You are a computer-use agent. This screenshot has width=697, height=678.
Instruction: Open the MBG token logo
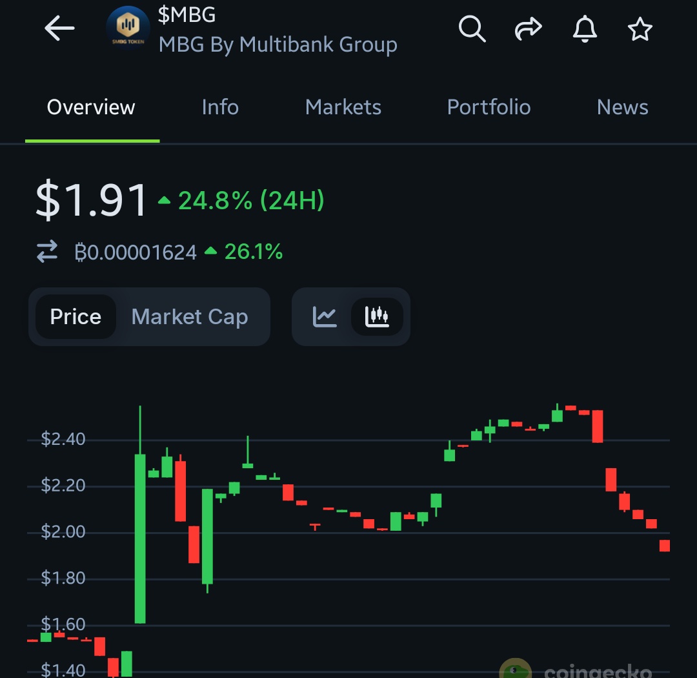pyautogui.click(x=128, y=27)
